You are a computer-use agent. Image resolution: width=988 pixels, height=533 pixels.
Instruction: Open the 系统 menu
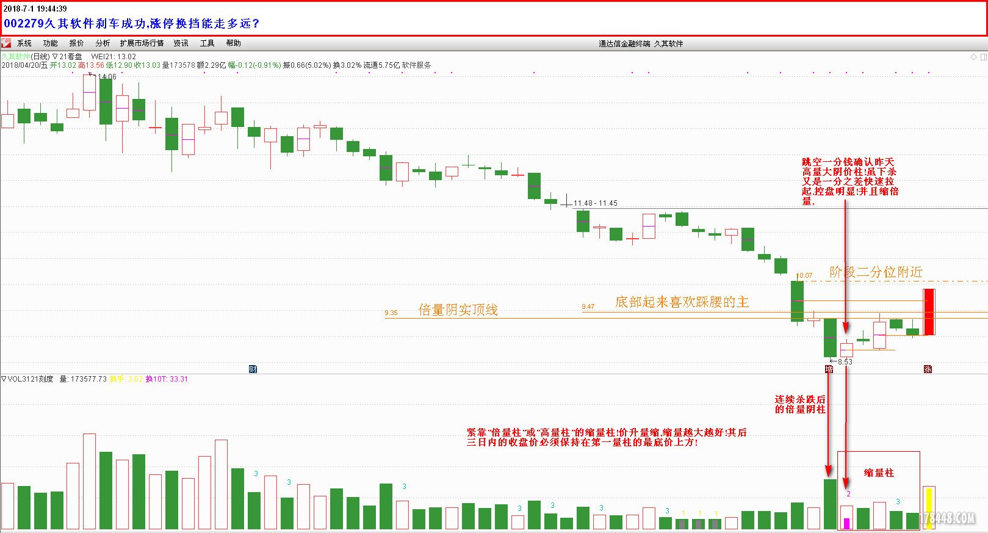[24, 43]
